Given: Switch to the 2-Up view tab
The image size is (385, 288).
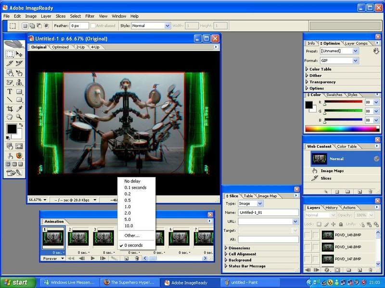Looking at the screenshot, I should (x=80, y=47).
